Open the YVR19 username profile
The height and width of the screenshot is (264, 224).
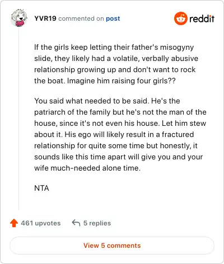point(45,18)
